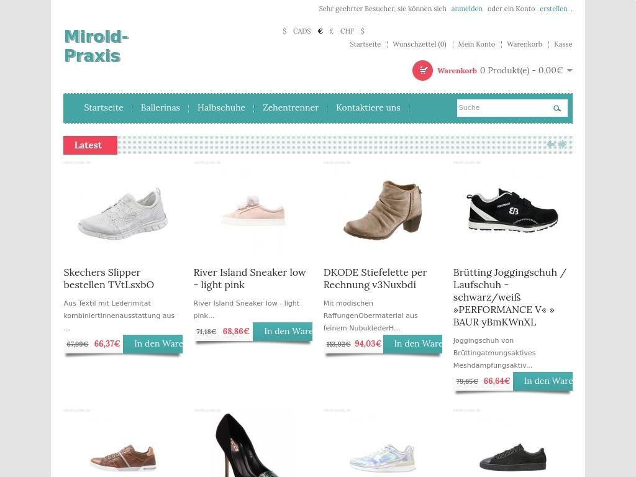Open River Island Sneaker product title
The image size is (636, 477).
tap(250, 279)
